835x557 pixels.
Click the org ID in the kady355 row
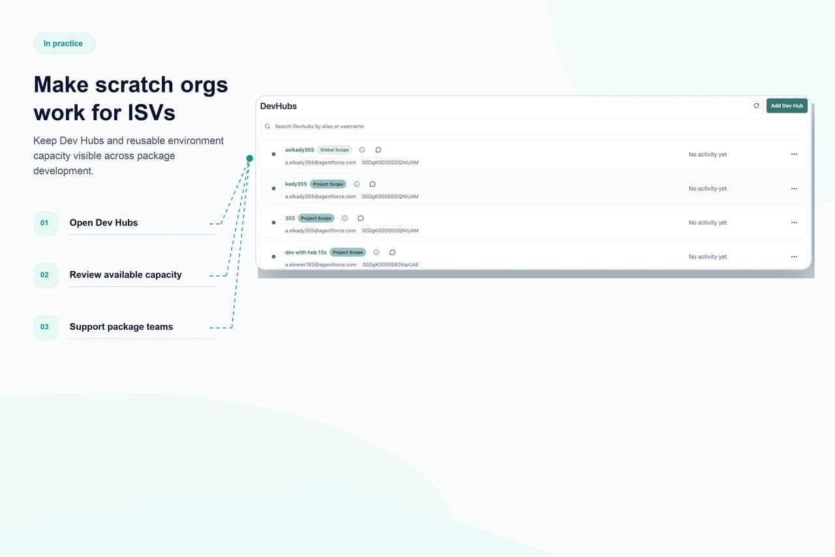click(x=390, y=197)
